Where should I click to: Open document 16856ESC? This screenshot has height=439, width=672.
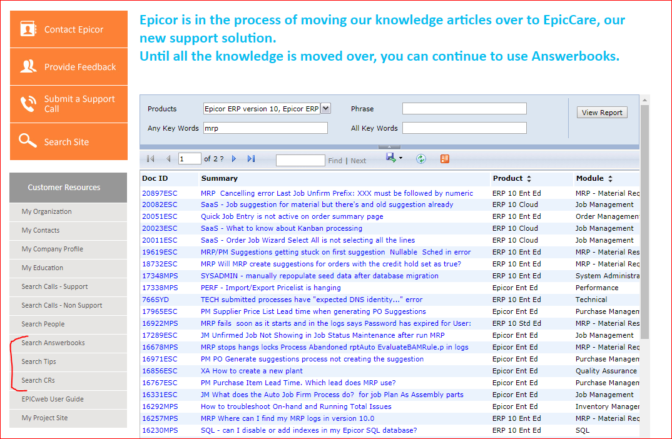pyautogui.click(x=160, y=371)
